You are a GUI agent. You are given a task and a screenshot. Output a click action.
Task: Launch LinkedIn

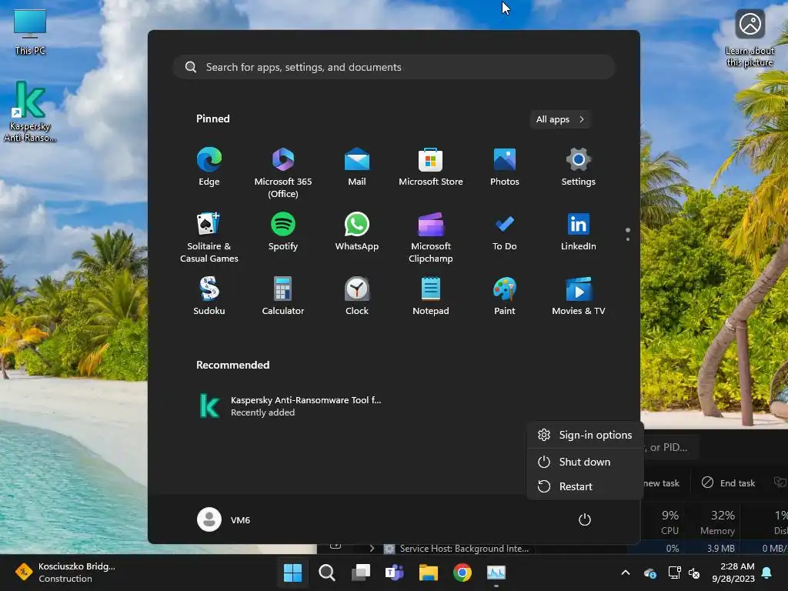point(579,232)
